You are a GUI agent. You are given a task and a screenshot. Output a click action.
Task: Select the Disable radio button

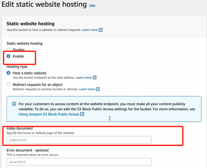coord(8,50)
